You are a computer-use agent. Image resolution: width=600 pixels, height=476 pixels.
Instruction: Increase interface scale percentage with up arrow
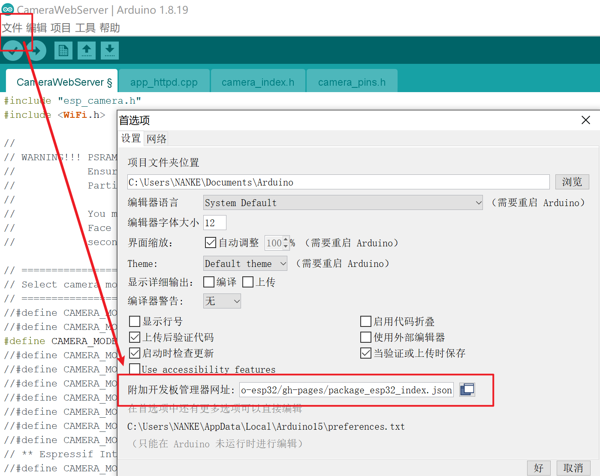tap(286, 239)
